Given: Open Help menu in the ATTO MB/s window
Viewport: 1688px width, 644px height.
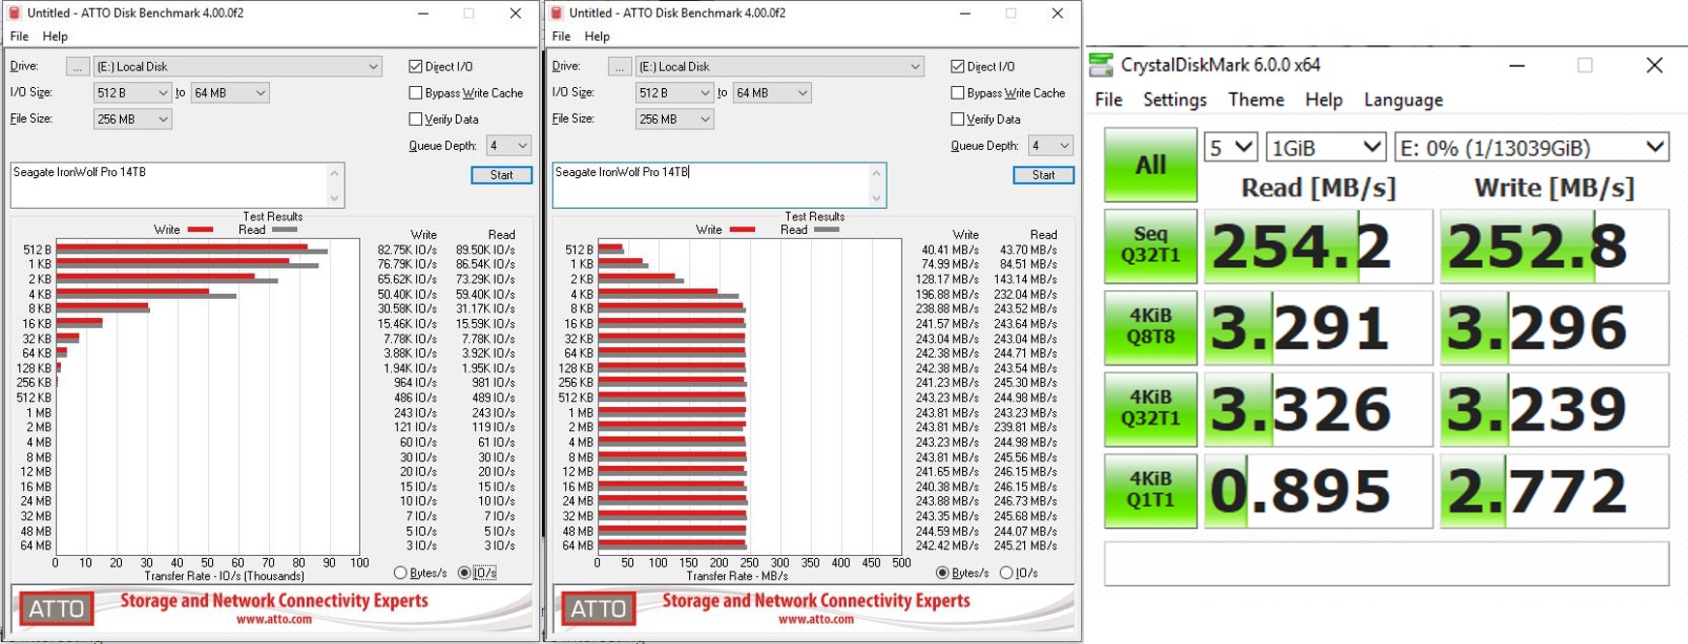Looking at the screenshot, I should 597,37.
